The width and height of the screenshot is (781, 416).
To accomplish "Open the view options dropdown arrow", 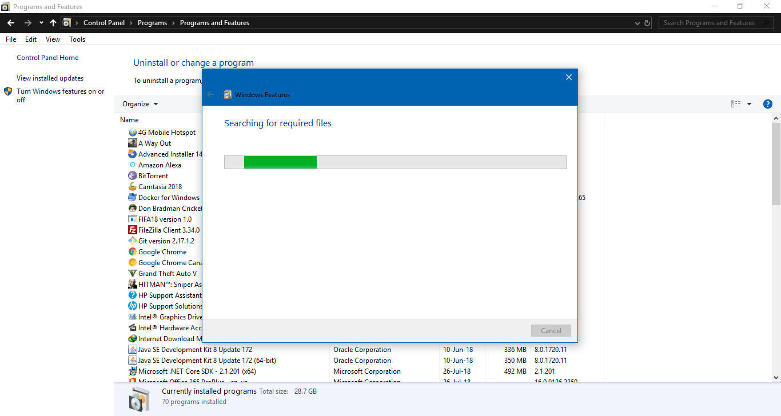I will click(x=750, y=104).
